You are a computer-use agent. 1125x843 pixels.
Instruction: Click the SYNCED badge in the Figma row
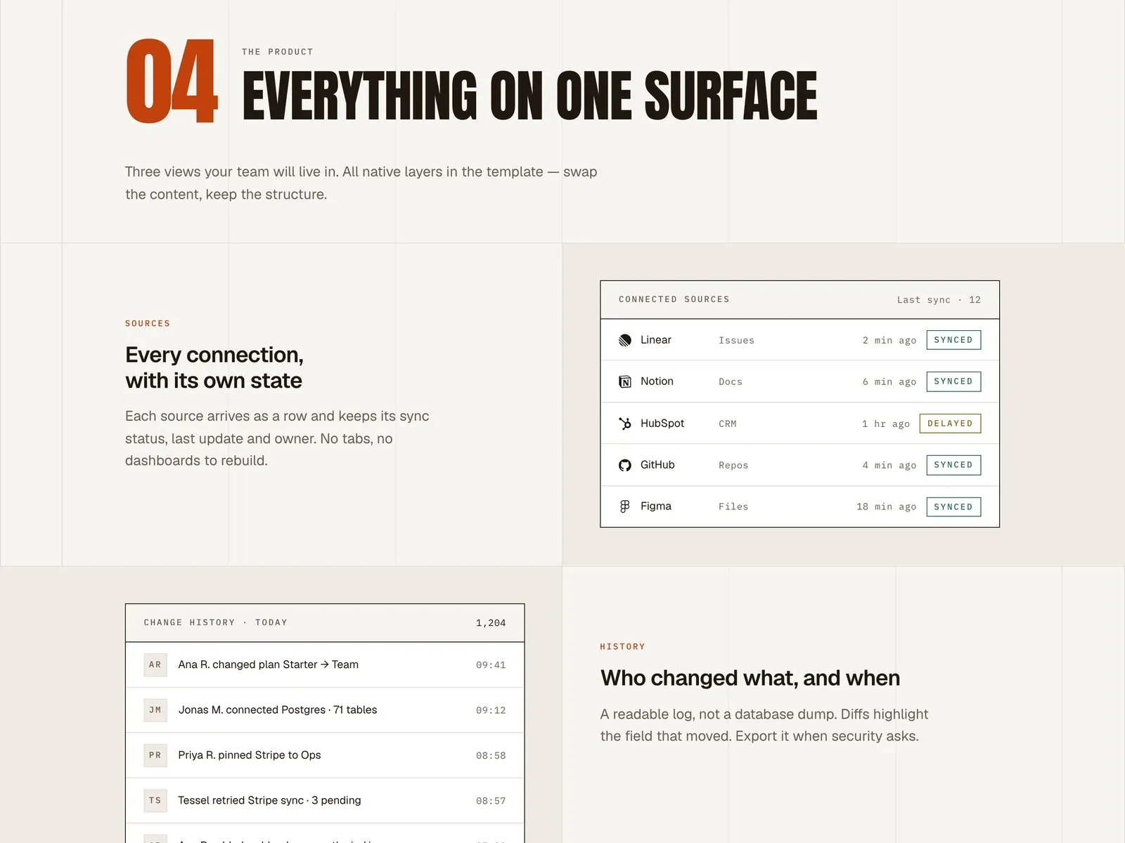tap(953, 507)
